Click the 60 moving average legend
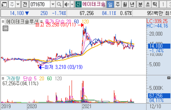The image size is (171, 110). 76,21
